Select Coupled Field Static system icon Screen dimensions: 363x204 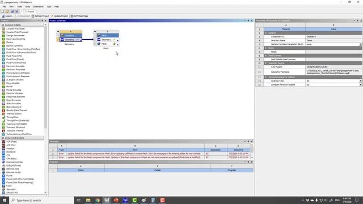coord(3,29)
